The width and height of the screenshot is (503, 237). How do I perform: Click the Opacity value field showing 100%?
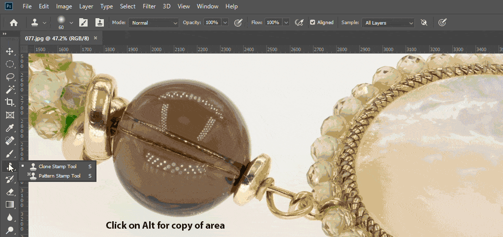point(212,23)
